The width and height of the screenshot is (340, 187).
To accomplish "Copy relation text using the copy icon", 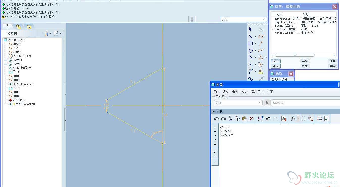I will point(238,119).
